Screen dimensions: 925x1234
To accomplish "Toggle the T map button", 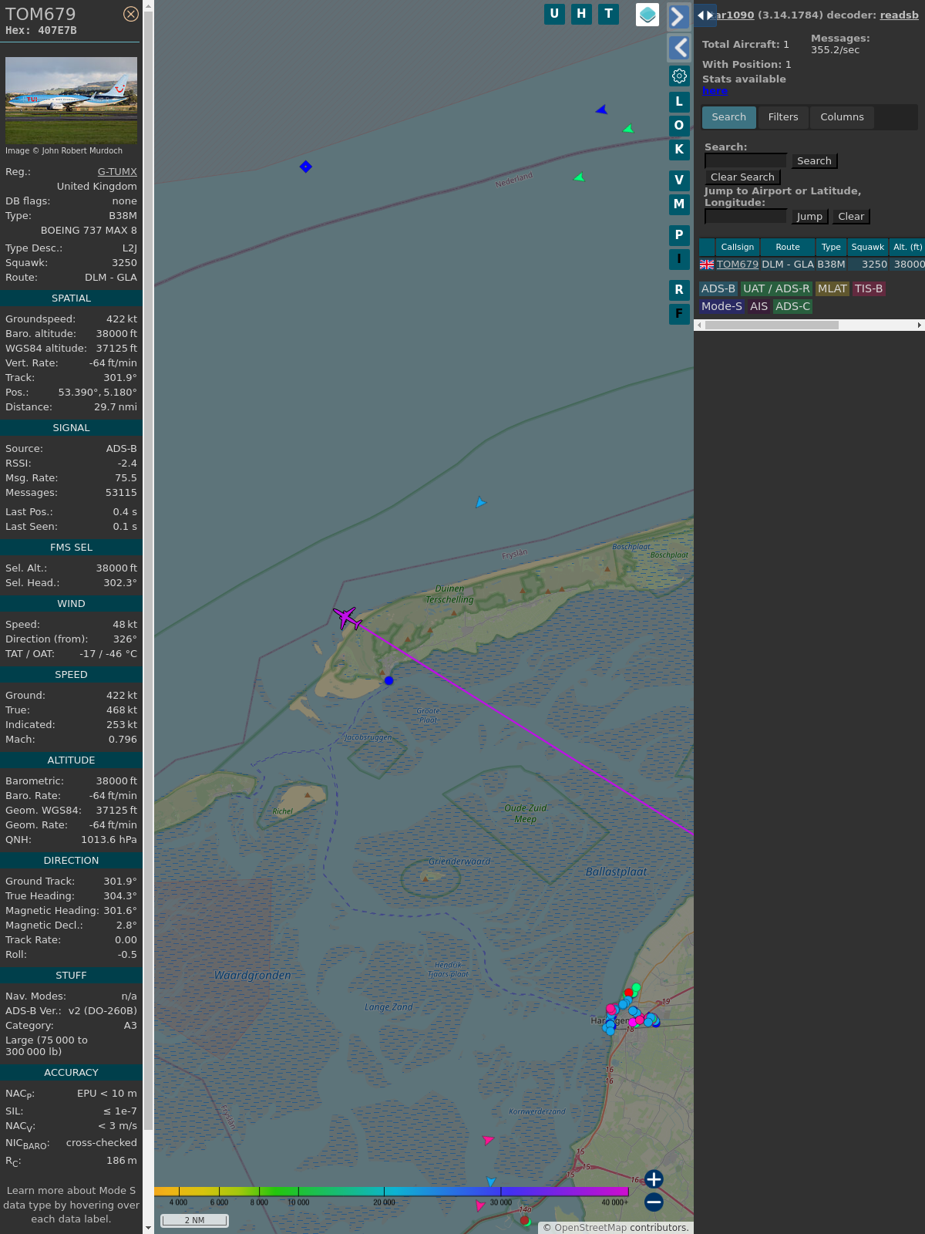I will pos(608,14).
